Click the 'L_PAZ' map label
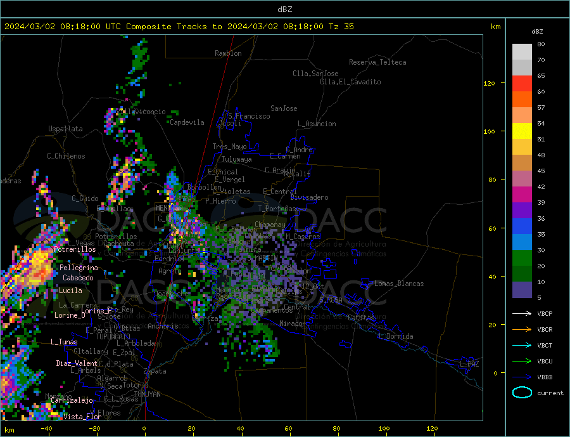Viewport: 570px width, 437px height. [469, 364]
